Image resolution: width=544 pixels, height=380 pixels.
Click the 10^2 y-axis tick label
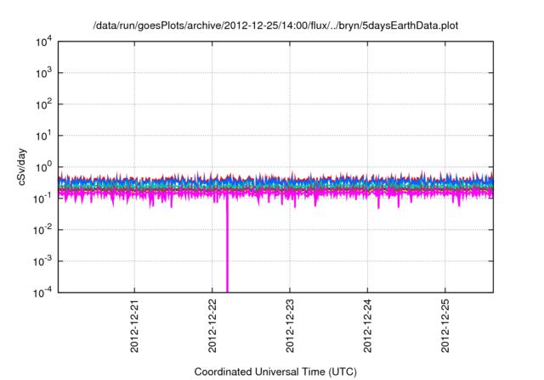(43, 104)
